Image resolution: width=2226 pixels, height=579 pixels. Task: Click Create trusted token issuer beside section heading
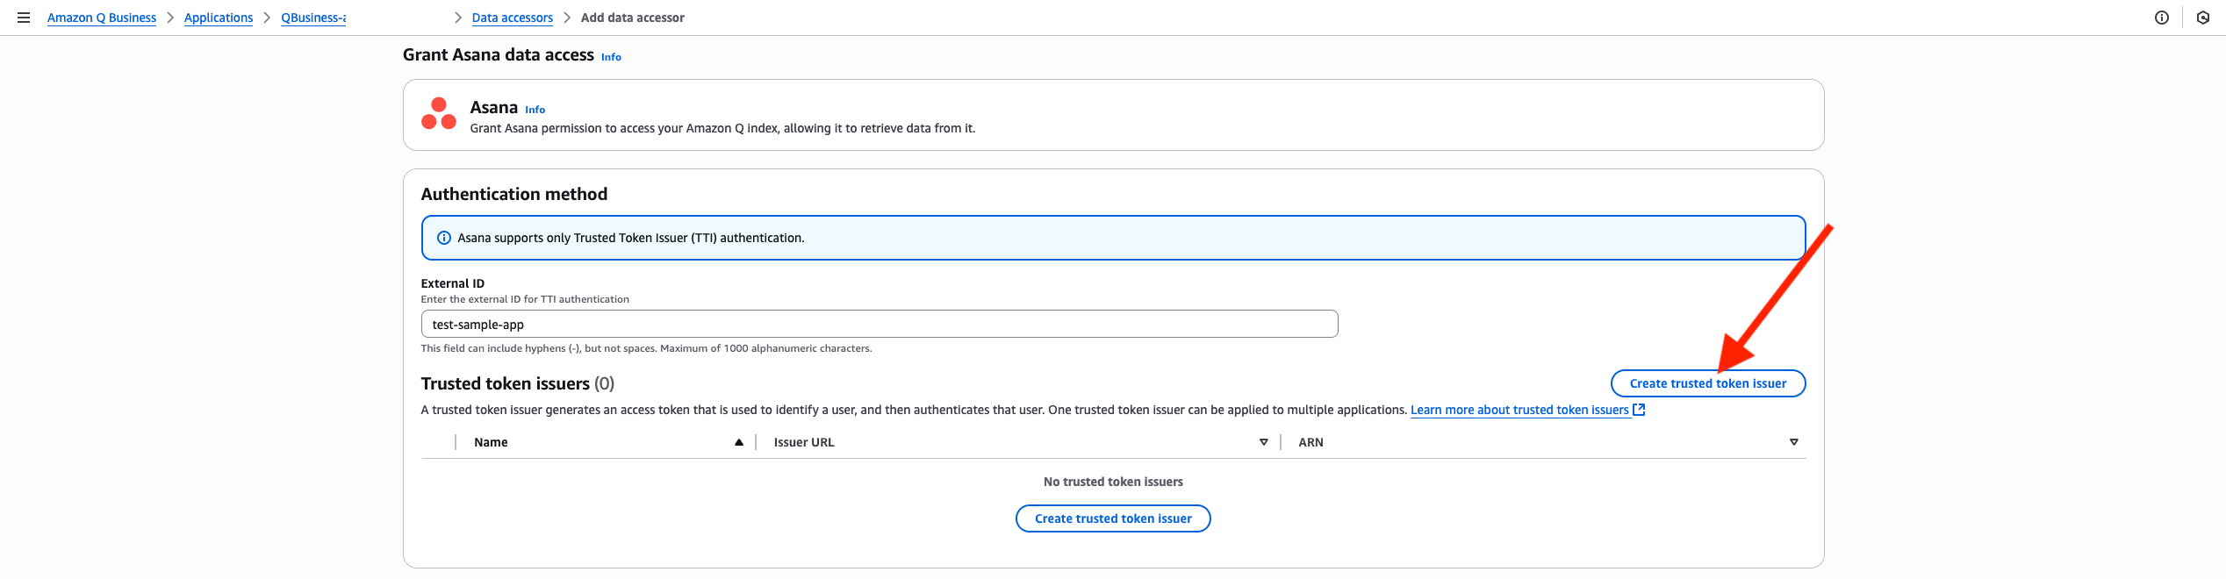(1707, 383)
